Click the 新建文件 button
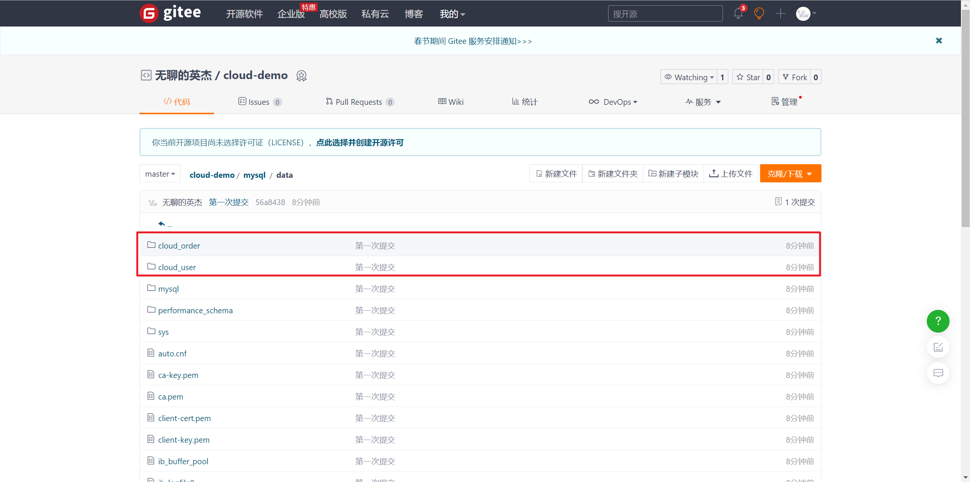 (x=556, y=174)
